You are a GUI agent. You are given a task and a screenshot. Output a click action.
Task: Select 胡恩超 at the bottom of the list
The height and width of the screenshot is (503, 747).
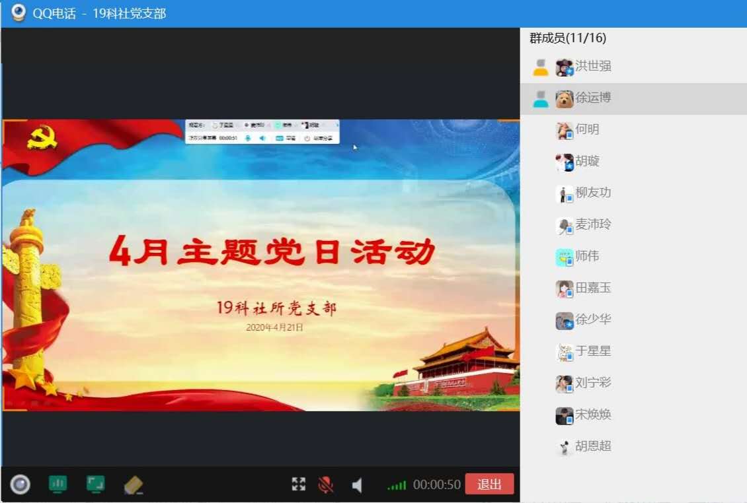(x=593, y=446)
